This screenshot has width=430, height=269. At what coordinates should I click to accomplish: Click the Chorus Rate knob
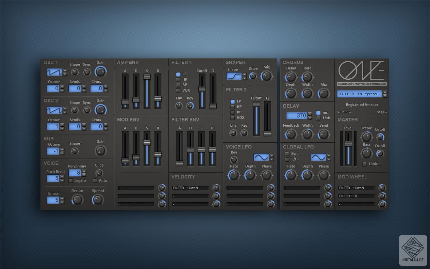pos(308,77)
